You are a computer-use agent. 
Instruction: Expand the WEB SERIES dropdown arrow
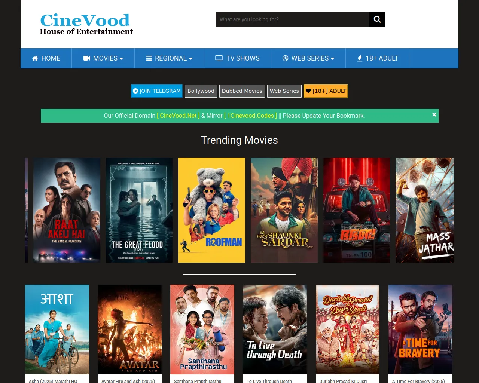coord(332,59)
